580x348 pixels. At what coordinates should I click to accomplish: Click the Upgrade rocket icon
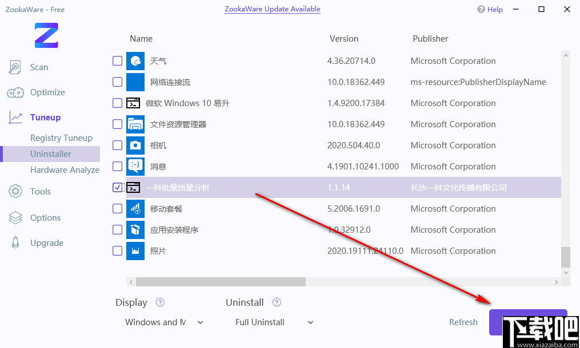click(x=15, y=243)
